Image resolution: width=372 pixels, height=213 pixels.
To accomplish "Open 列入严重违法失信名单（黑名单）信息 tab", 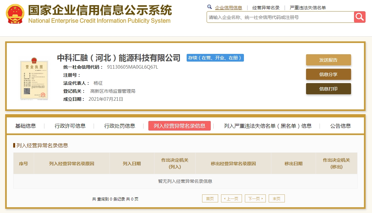I will pyautogui.click(x=268, y=126).
